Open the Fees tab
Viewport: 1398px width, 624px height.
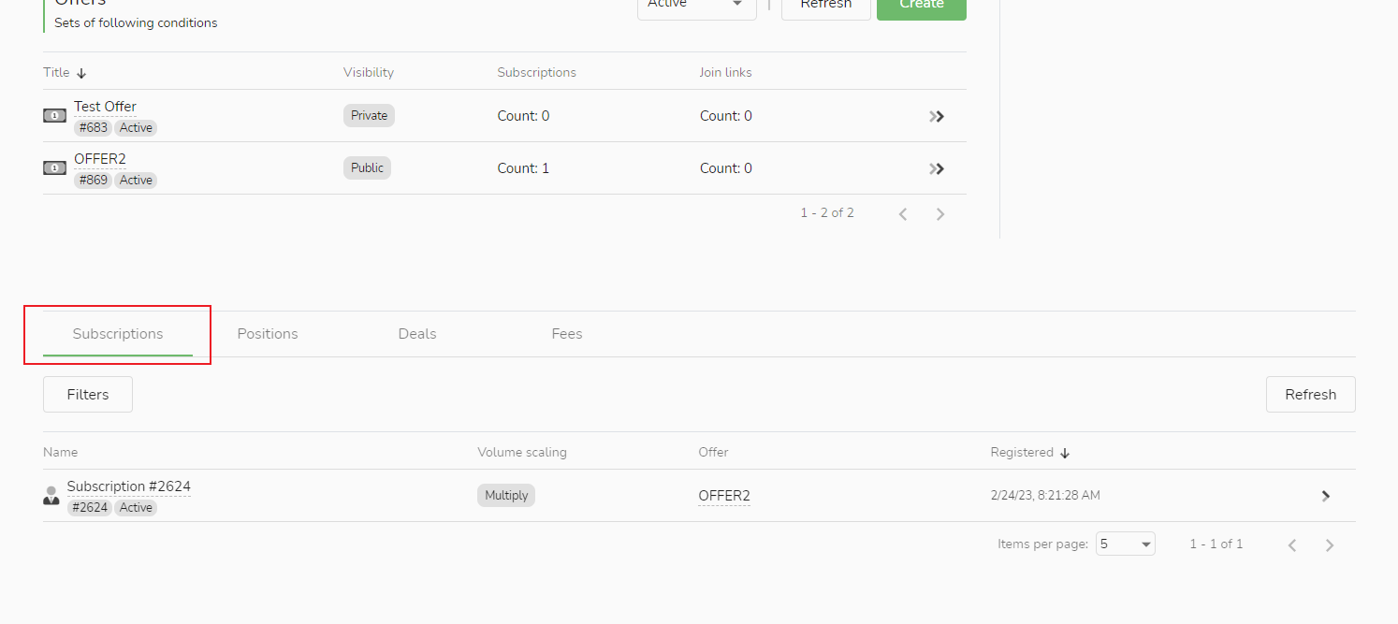click(x=567, y=334)
